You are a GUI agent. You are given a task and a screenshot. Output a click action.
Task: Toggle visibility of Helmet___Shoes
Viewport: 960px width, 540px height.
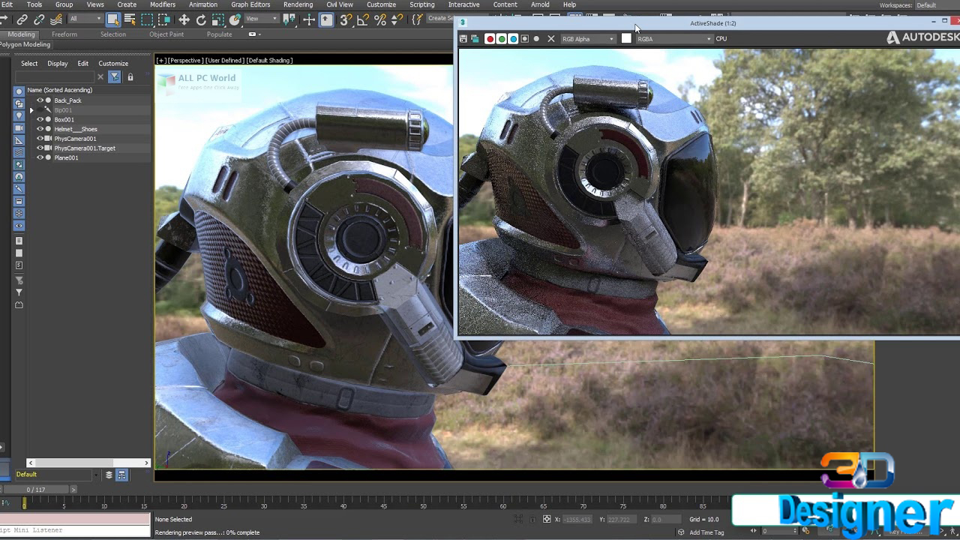point(40,129)
